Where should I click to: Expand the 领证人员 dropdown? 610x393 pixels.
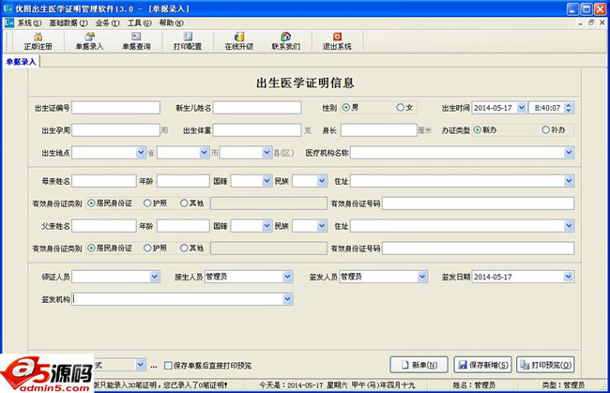(155, 277)
